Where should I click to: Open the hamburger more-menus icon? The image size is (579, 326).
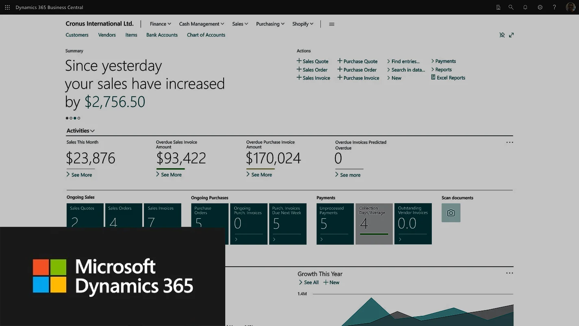(332, 24)
